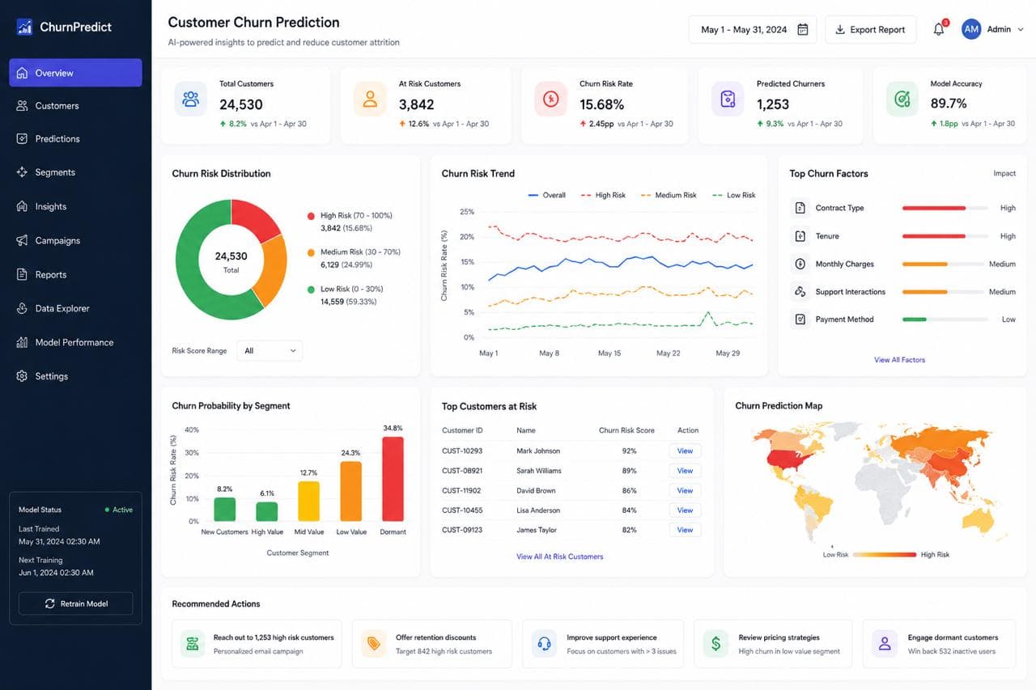Click the support headset icon
This screenshot has width=1036, height=690.
545,644
